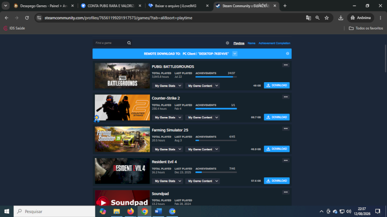
Task: Expand My Game Content for Farming Simulator 25
Action: (202, 149)
